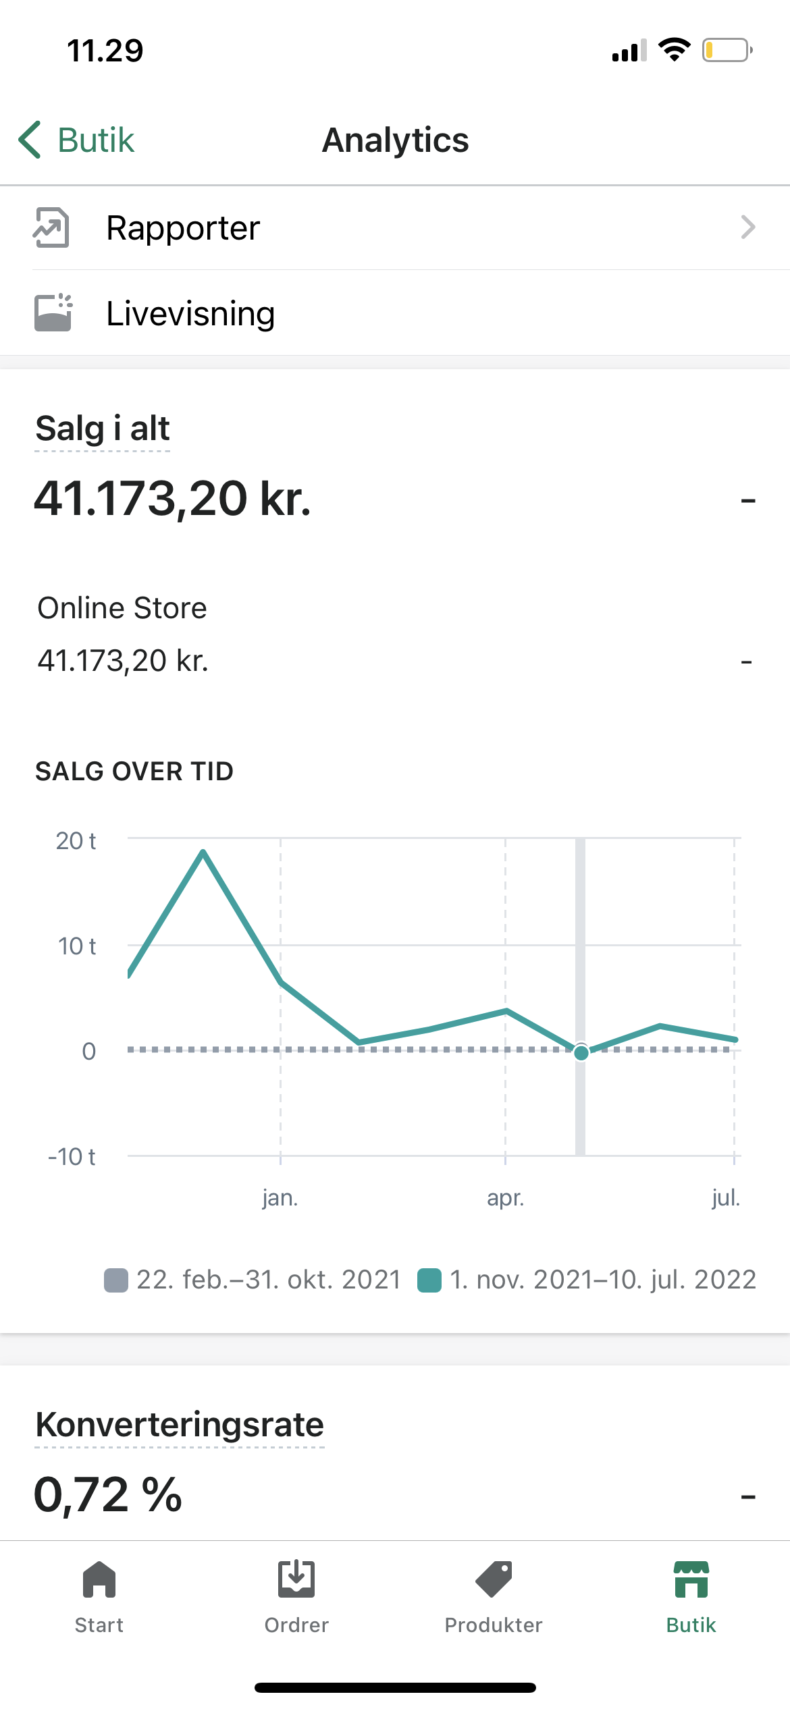Tap the Rapporter chart icon
Image resolution: width=790 pixels, height=1709 pixels.
(51, 228)
